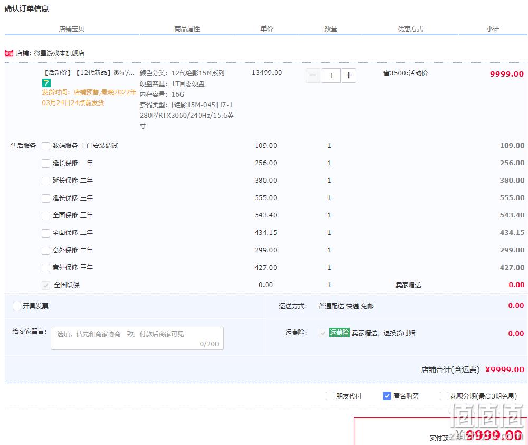This screenshot has width=528, height=445.
Task: Click the Tmall store logo icon
Action: [x=9, y=53]
